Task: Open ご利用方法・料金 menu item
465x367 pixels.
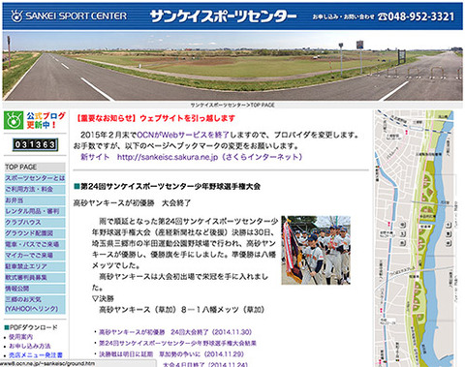Action: (x=35, y=189)
